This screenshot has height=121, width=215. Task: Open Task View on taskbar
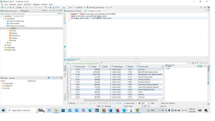[x=49, y=110]
